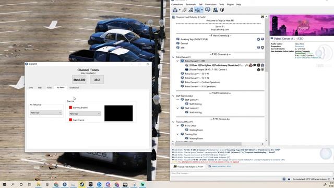The image size is (334, 188).
Task: Click the hotkey lightning toolbar icon
Action: pyautogui.click(x=222, y=10)
